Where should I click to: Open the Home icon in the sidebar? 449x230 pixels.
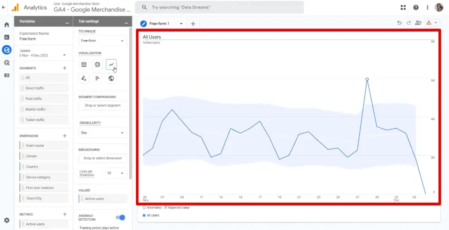(7, 25)
